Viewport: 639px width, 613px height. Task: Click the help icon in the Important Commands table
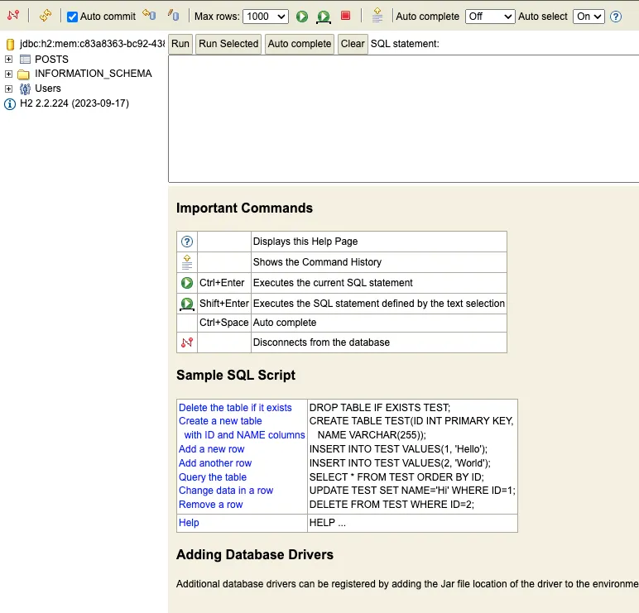[187, 242]
